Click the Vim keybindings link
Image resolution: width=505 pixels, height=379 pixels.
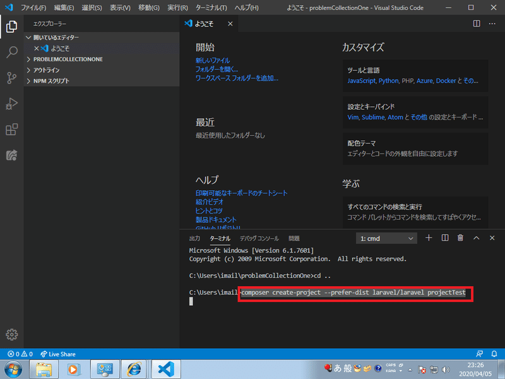353,117
